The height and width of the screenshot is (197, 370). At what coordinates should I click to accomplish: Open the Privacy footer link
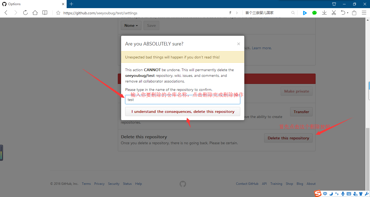tap(99, 184)
